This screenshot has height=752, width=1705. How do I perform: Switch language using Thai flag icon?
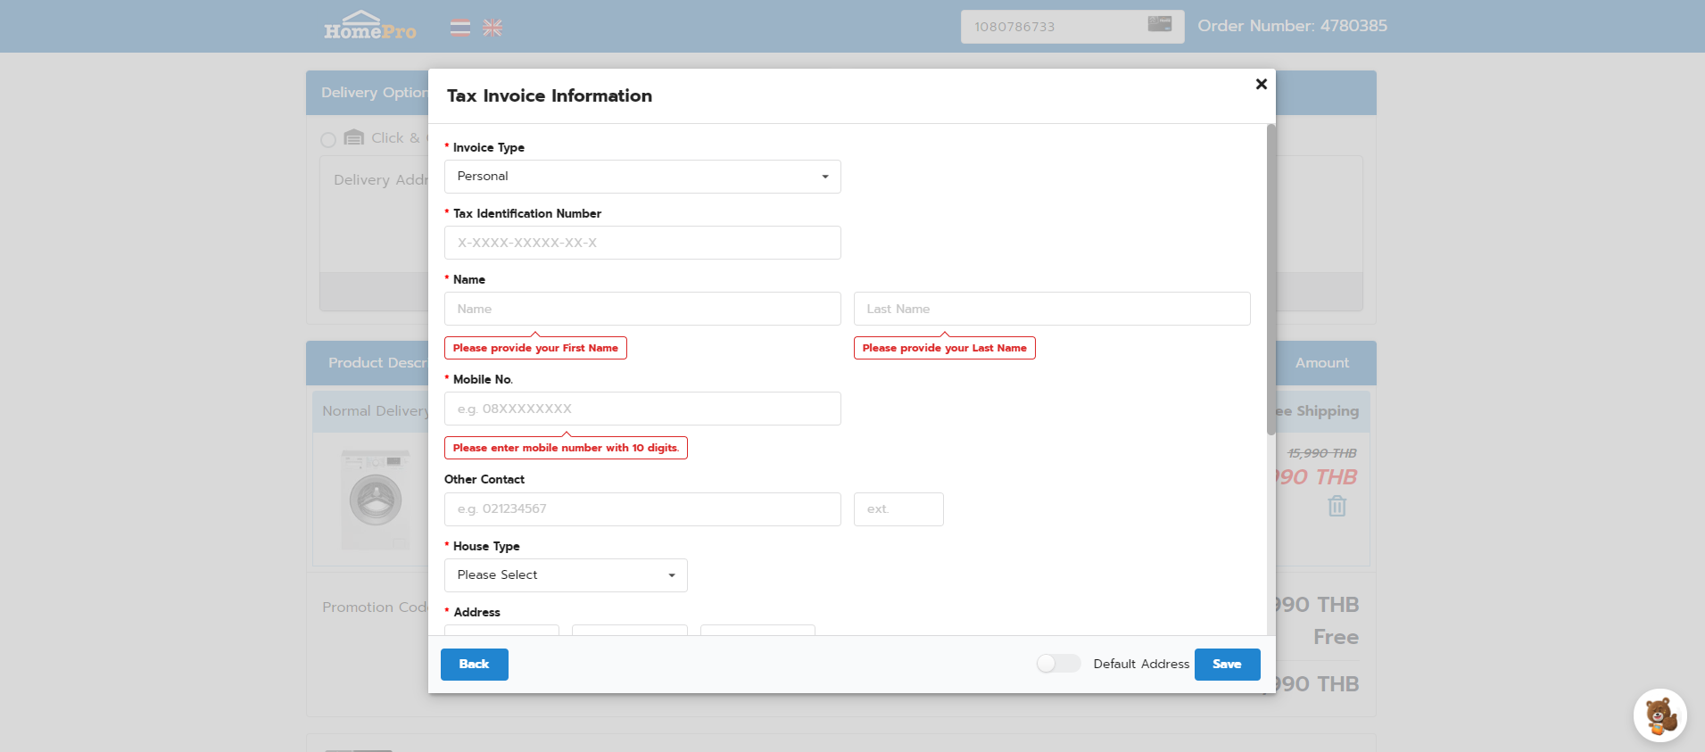tap(460, 28)
